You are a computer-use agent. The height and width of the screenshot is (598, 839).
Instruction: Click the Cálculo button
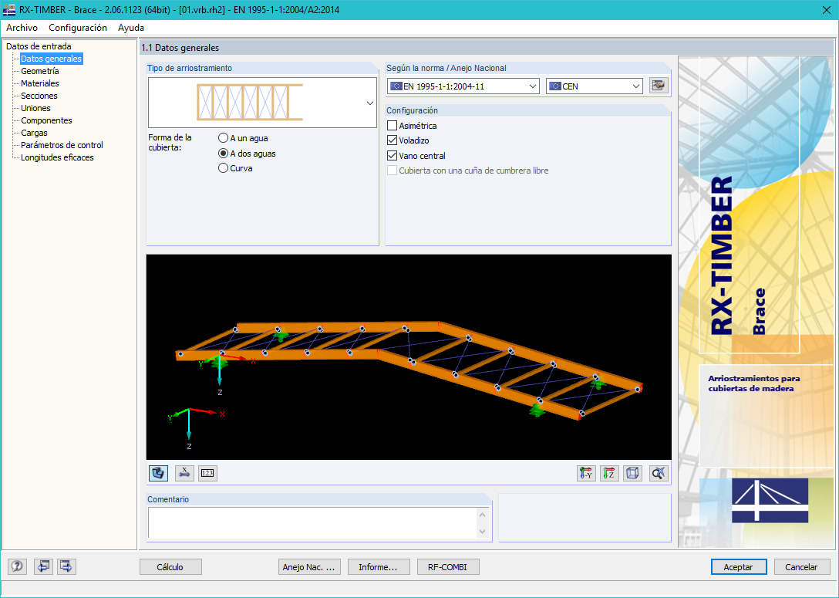pos(170,567)
